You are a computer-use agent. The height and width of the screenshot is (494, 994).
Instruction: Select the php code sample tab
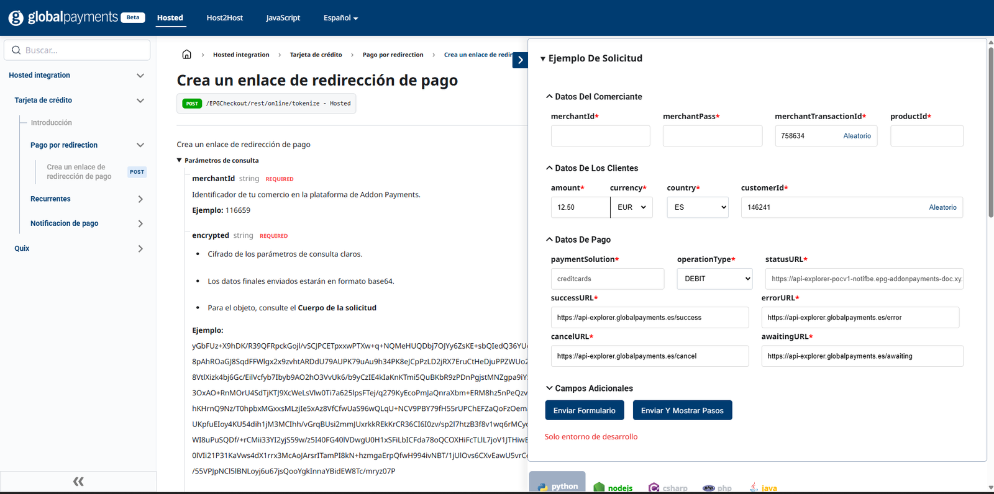(x=717, y=487)
